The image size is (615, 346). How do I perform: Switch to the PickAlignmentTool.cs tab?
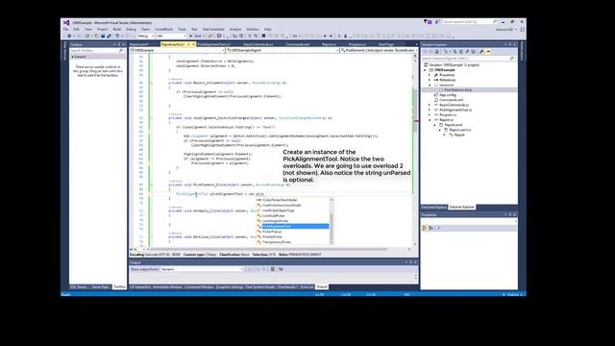(x=214, y=44)
